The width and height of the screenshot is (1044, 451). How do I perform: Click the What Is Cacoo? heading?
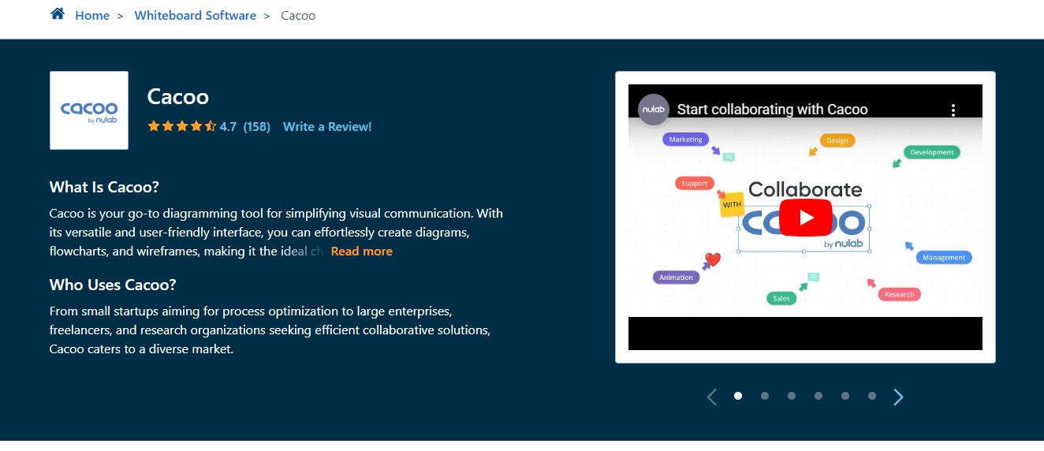coord(104,187)
